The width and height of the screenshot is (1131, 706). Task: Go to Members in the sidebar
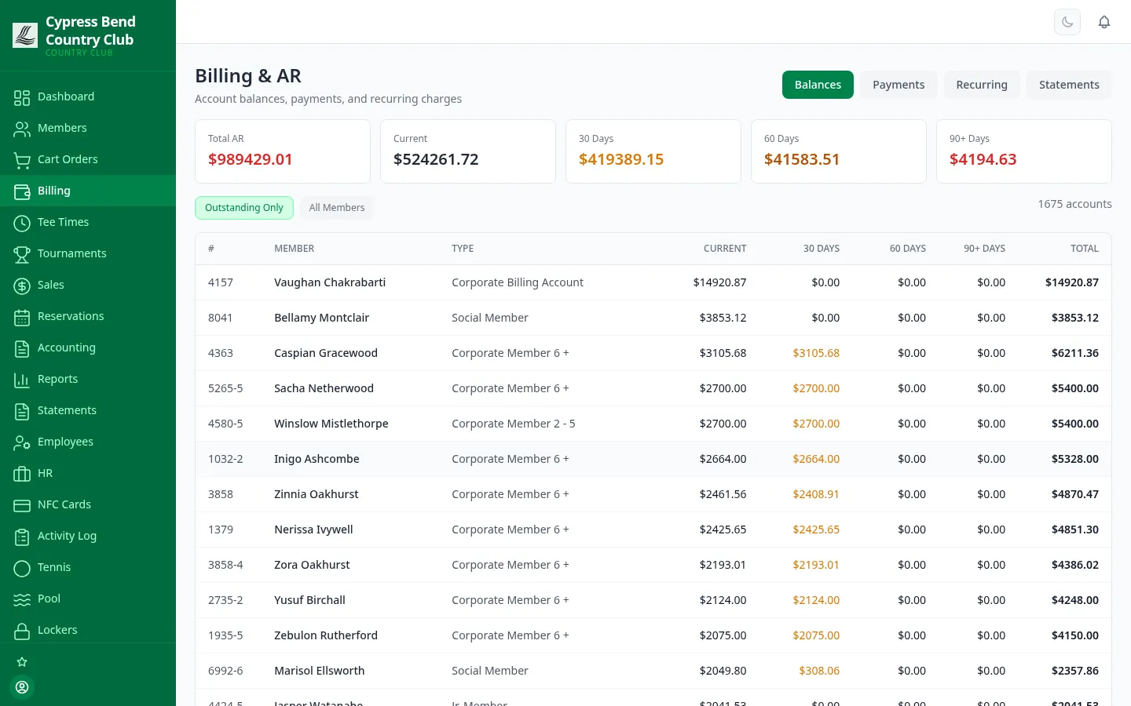click(x=88, y=128)
